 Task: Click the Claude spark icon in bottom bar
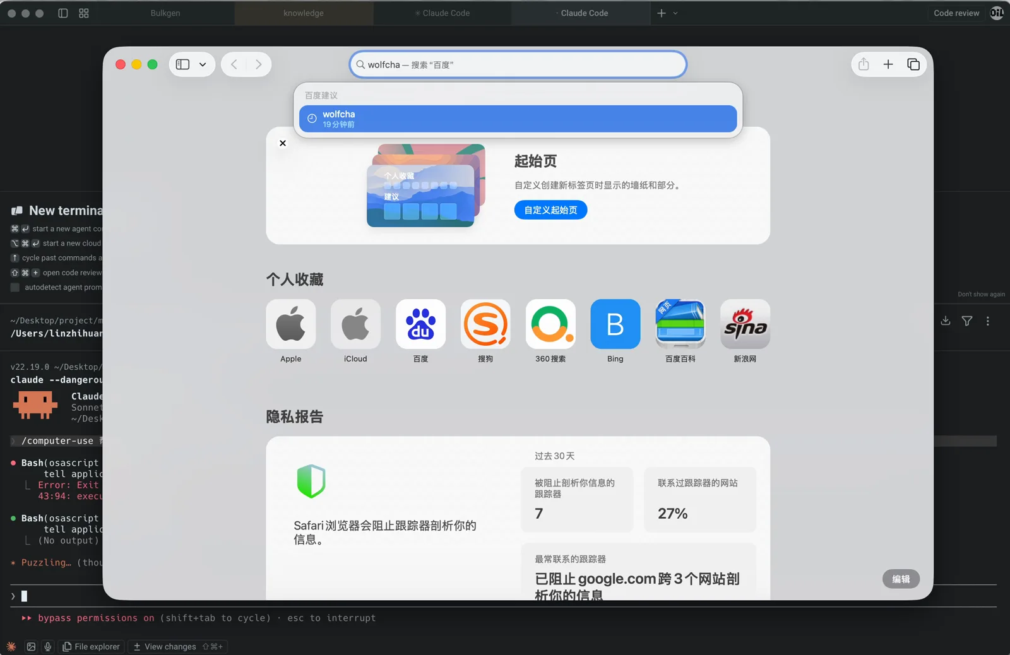[x=11, y=646]
